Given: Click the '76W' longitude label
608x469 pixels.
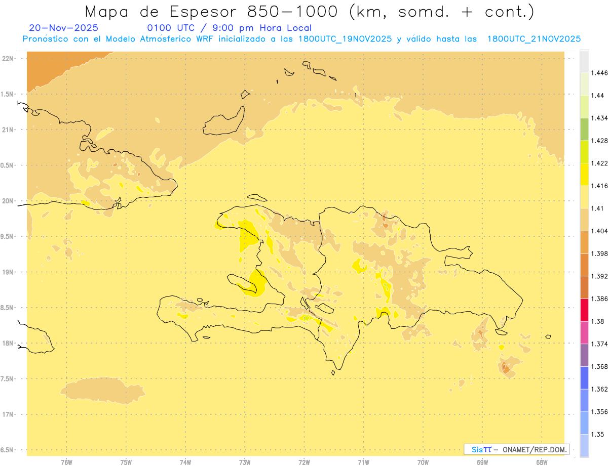Looking at the screenshot, I should [66, 462].
